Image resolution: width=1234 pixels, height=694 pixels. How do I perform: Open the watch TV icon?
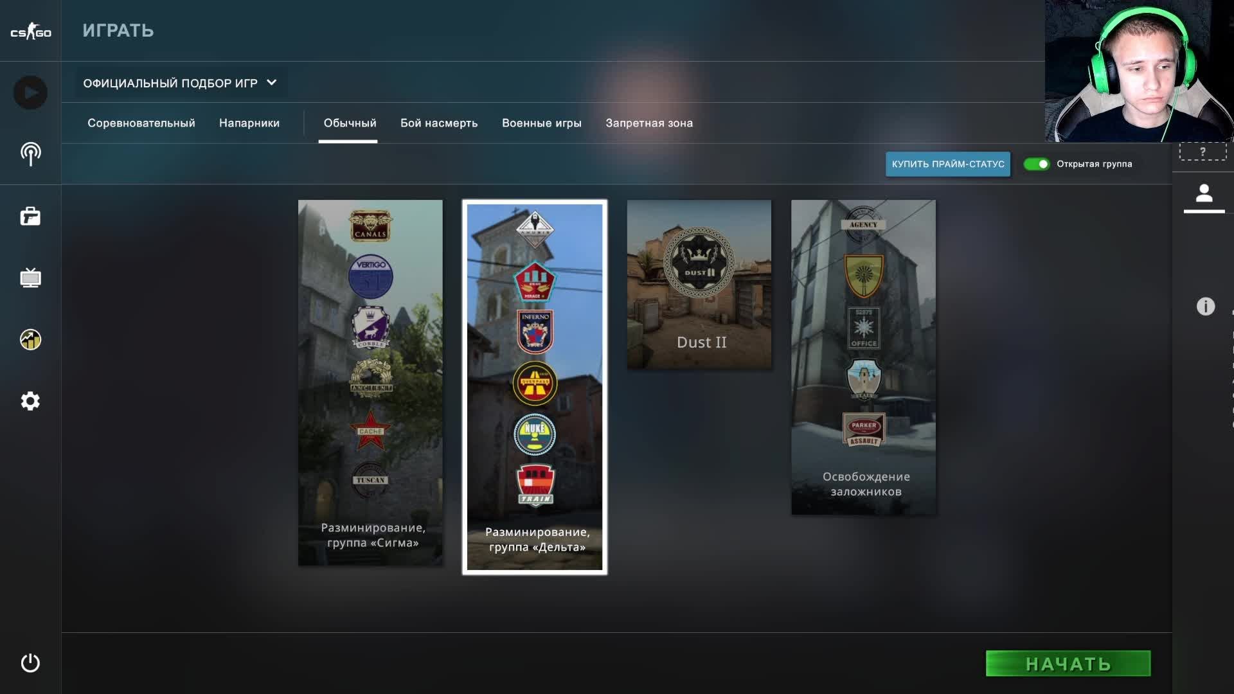point(30,278)
